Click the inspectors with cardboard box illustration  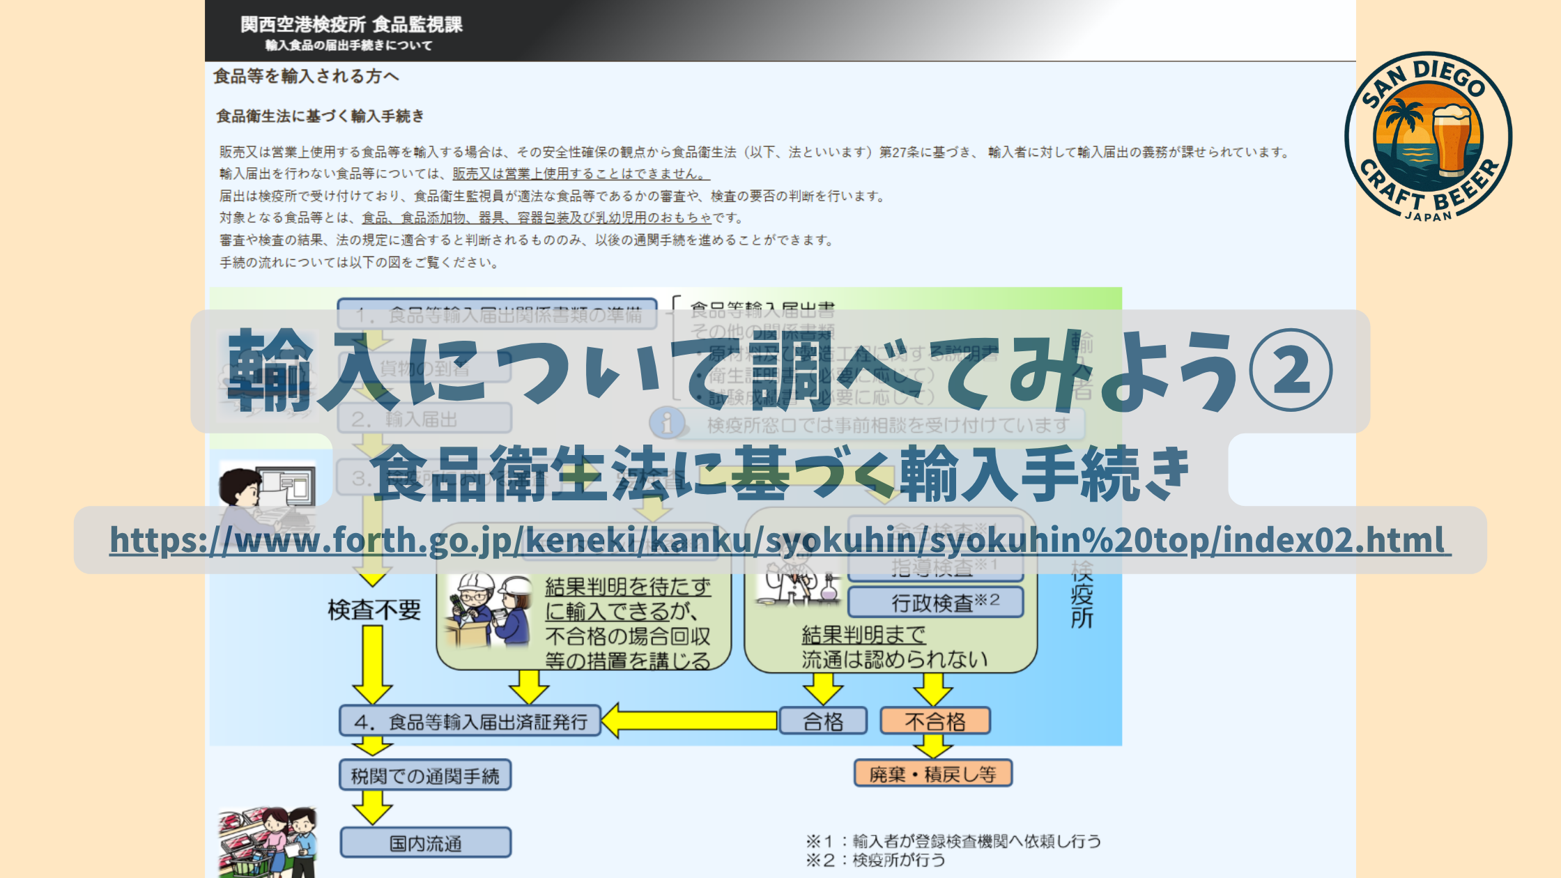489,611
